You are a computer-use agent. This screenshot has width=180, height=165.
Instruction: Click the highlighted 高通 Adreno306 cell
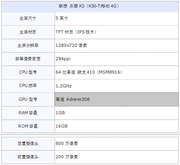[117, 99]
